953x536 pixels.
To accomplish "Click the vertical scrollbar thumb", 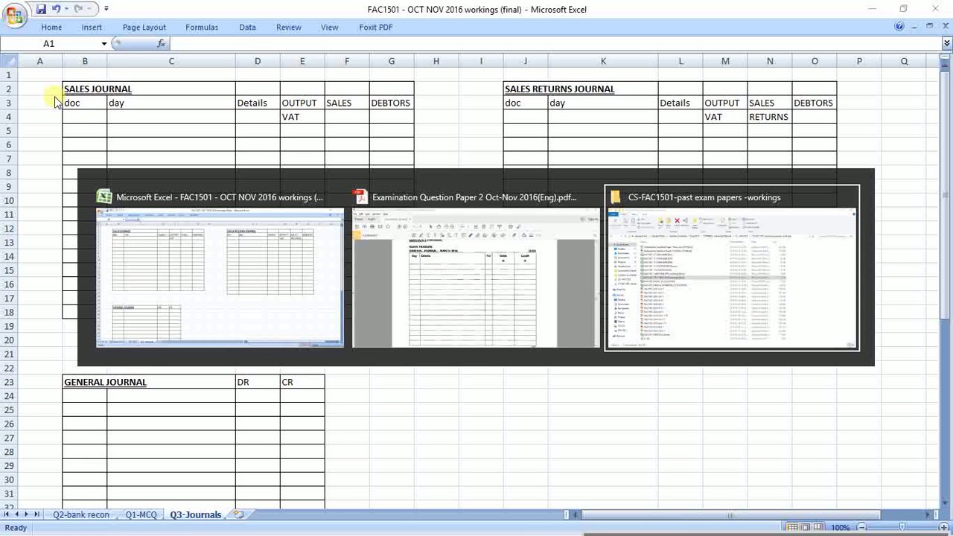I will coord(946,194).
